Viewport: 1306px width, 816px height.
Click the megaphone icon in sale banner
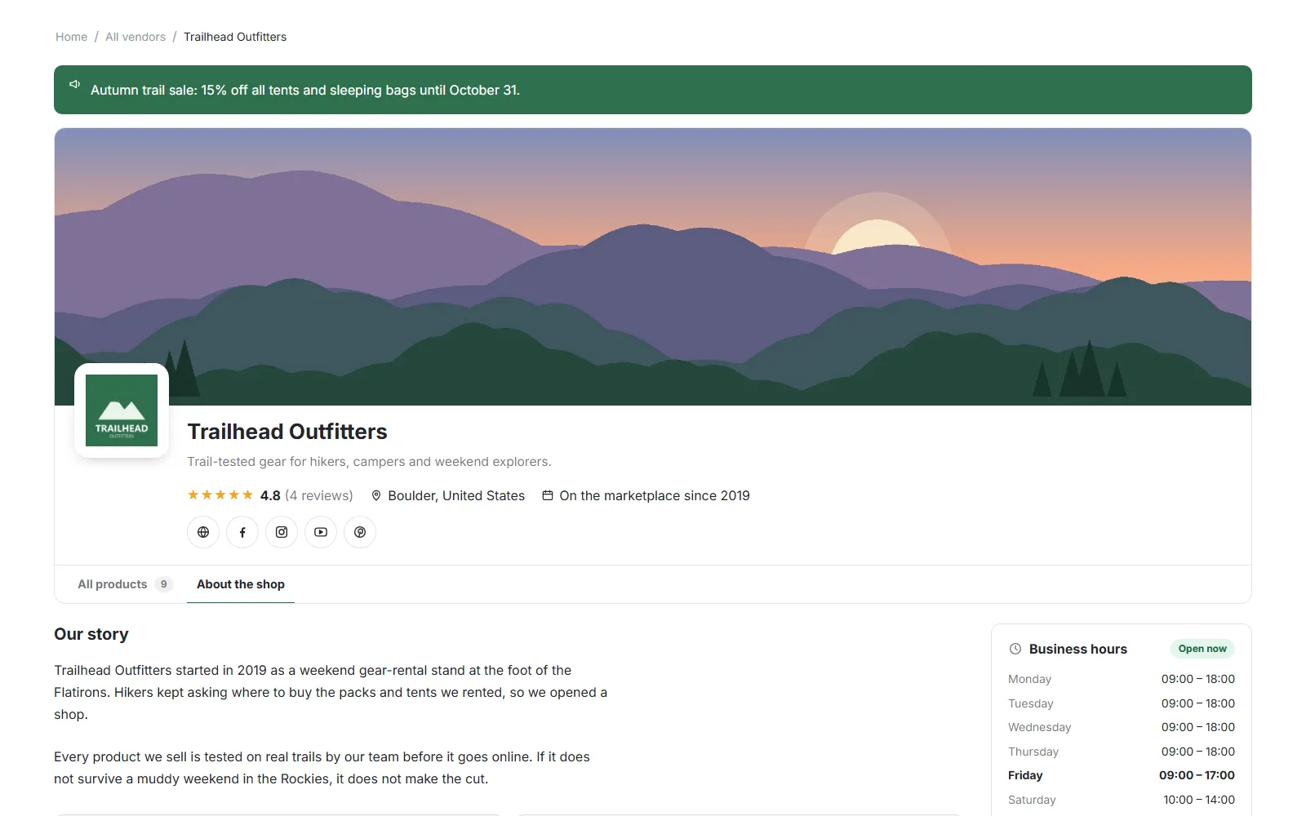(x=75, y=84)
